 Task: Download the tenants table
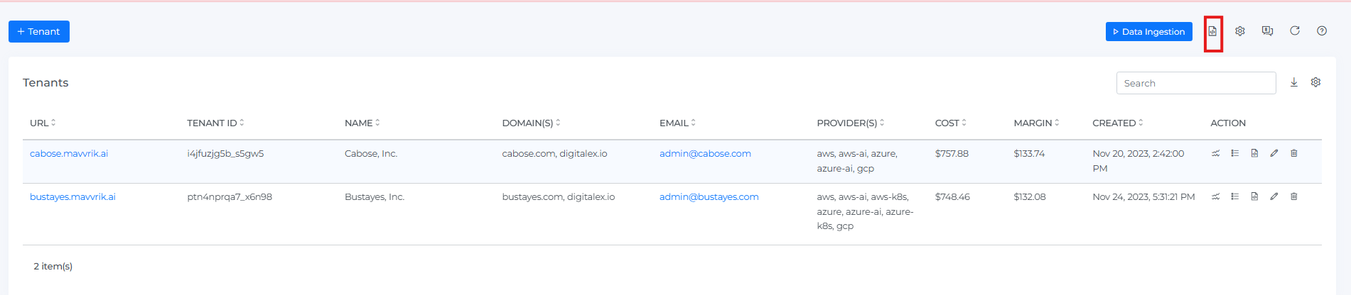pyautogui.click(x=1294, y=82)
